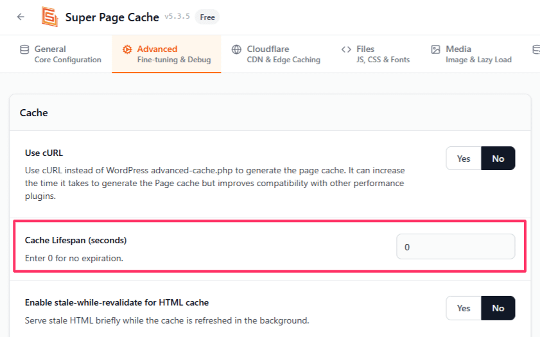Click 'Enable stale-while-revalidate for HTML cache' label

pos(117,302)
